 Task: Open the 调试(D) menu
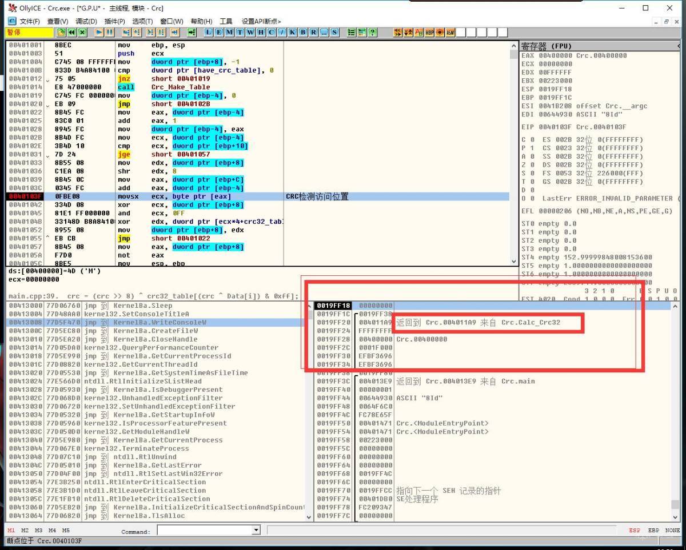pyautogui.click(x=86, y=21)
